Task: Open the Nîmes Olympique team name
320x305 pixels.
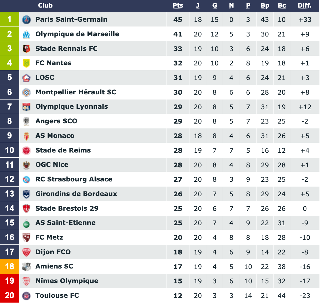Action: [x=67, y=281]
